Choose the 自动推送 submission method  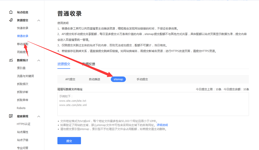[94, 79]
